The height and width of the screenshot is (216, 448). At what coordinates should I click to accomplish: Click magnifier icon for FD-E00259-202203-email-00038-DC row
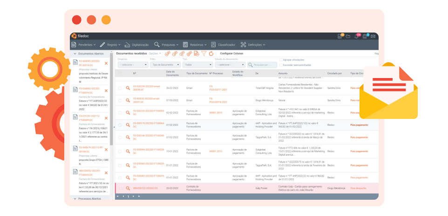pos(128,88)
